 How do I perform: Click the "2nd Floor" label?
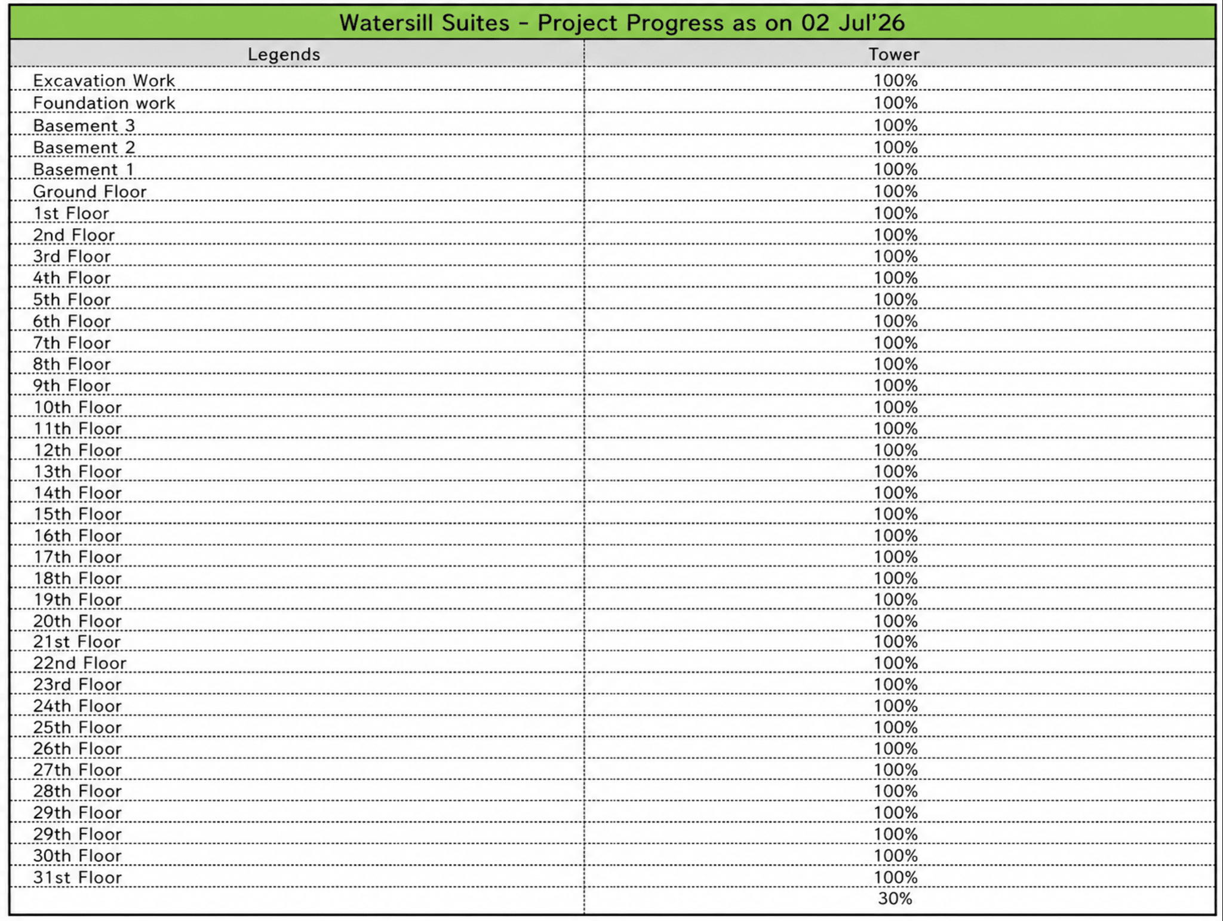coord(73,235)
